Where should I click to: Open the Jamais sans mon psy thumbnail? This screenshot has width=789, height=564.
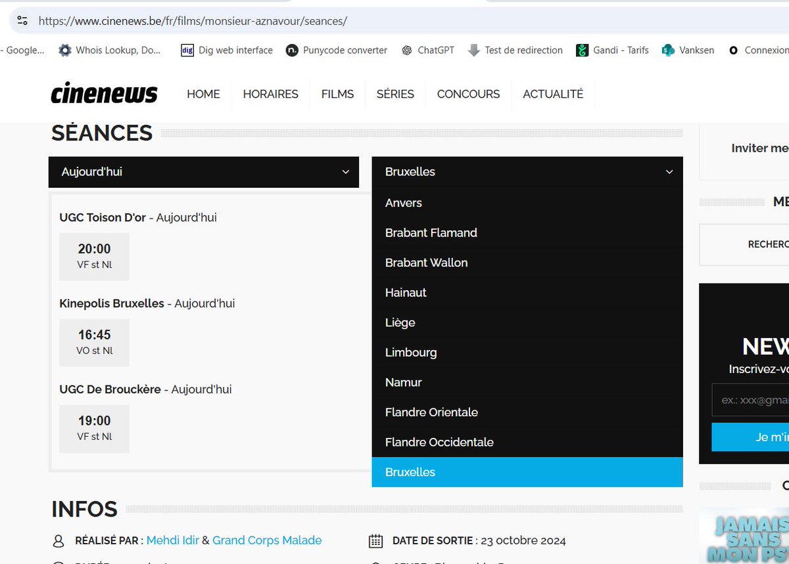coord(744,536)
